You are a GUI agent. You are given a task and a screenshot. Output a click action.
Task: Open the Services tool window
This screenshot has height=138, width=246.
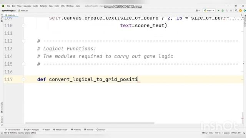pyautogui.click(x=101, y=130)
